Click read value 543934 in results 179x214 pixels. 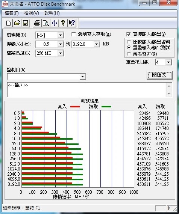pyautogui.click(x=162, y=158)
